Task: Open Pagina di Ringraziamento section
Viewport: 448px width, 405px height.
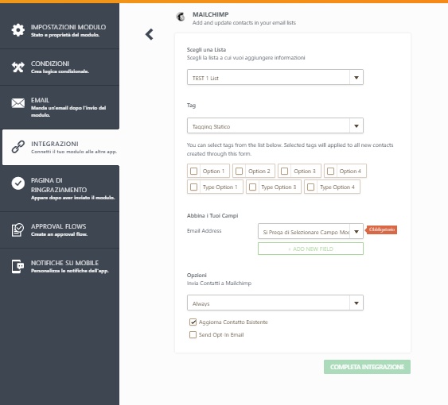Action: coord(60,188)
